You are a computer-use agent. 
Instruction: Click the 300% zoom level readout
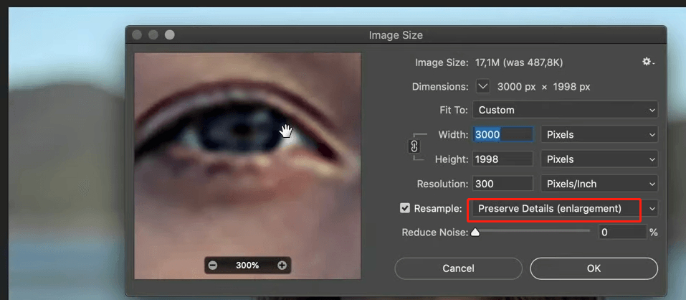click(x=247, y=266)
